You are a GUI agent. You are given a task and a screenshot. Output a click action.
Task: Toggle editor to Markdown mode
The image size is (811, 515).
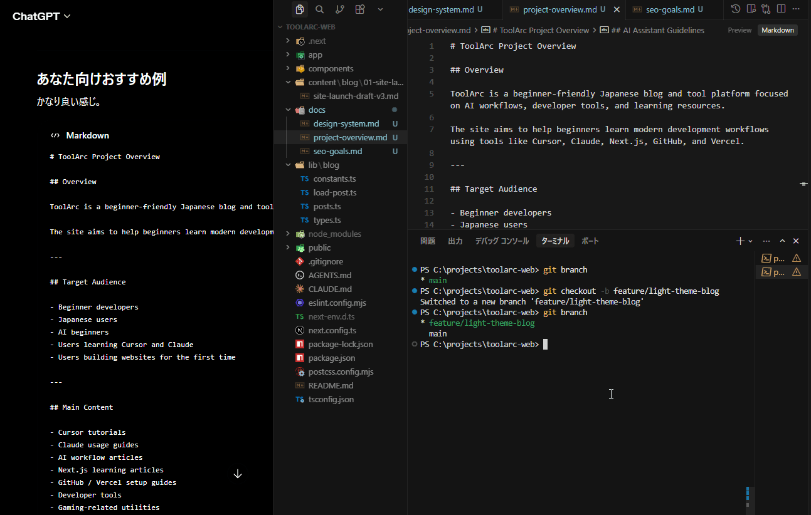pyautogui.click(x=778, y=30)
